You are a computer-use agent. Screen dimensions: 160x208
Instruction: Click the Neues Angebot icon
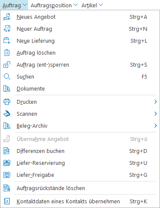coord(7,17)
